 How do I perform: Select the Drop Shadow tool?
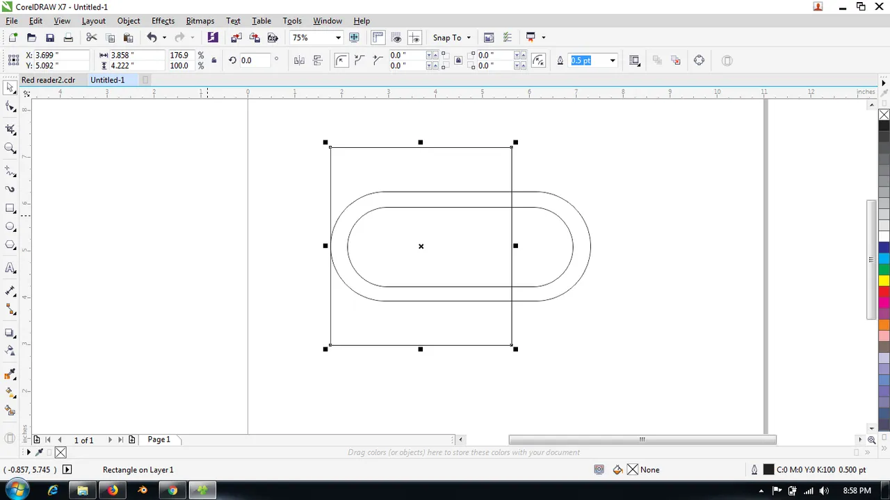coord(10,333)
